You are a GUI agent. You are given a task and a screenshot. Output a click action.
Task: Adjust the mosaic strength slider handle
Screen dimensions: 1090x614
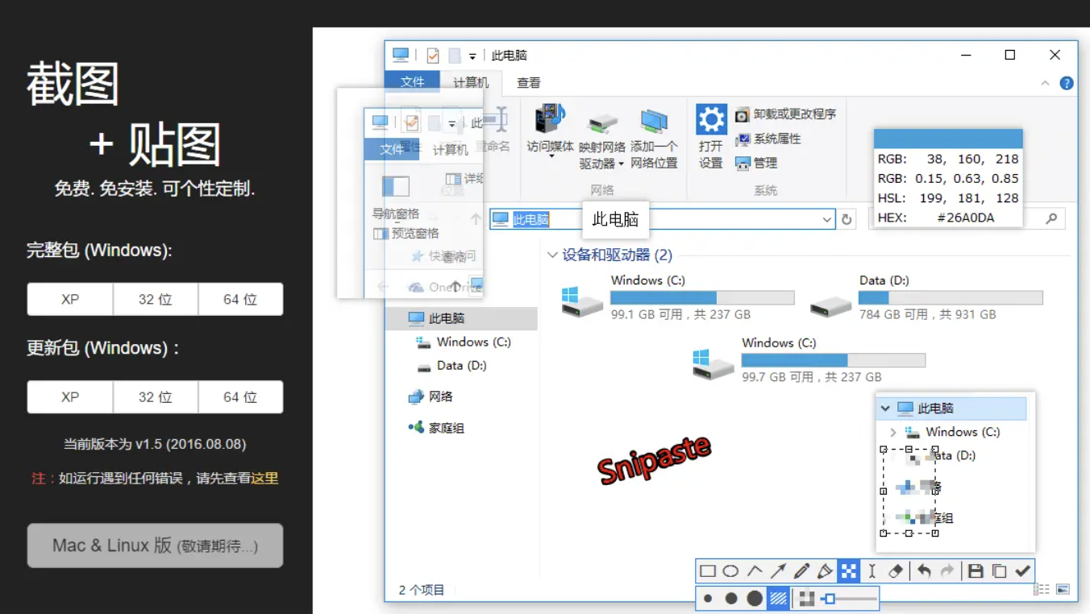tap(830, 599)
